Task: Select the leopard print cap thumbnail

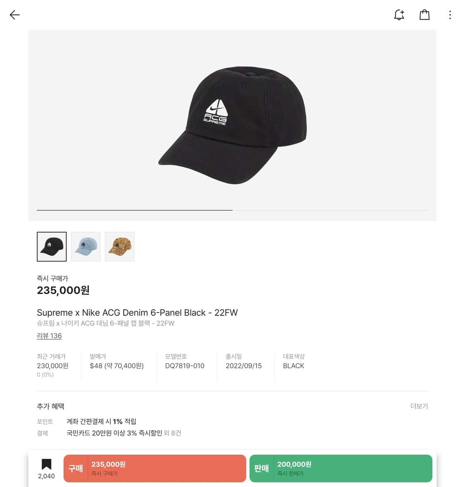Action: tap(120, 247)
